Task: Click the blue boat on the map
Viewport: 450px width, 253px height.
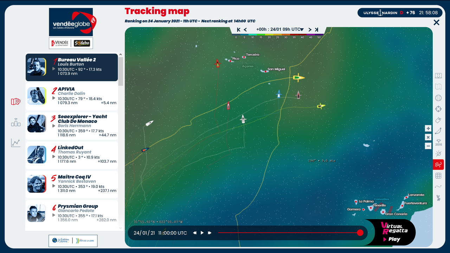Action: pos(279,94)
